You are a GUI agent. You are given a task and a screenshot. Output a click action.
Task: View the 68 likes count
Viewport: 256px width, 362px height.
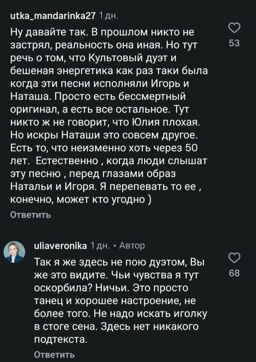(234, 273)
